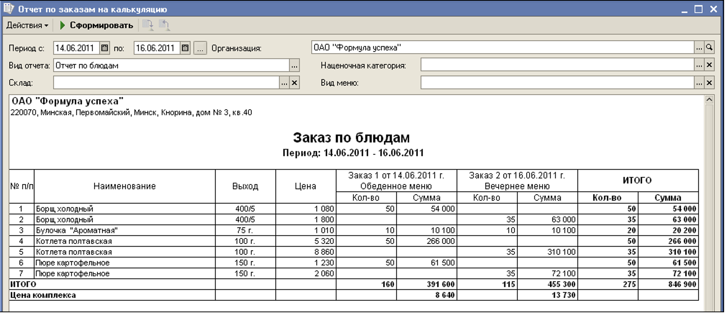This screenshot has width=726, height=313.
Task: Clear the Склад field with X button
Action: [294, 83]
